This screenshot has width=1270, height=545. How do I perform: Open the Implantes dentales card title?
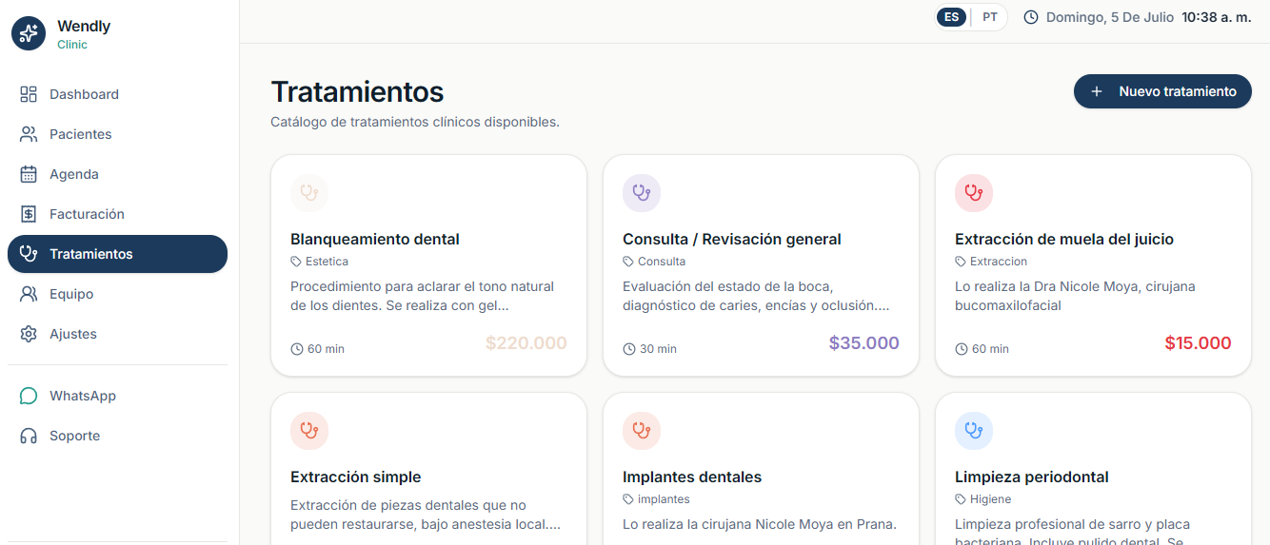(692, 477)
